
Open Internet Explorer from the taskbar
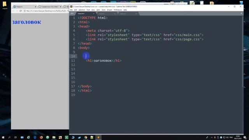coord(28,137)
